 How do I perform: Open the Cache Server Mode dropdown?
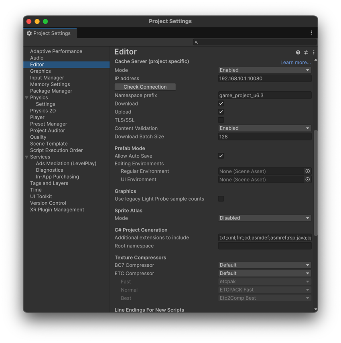[x=264, y=70]
